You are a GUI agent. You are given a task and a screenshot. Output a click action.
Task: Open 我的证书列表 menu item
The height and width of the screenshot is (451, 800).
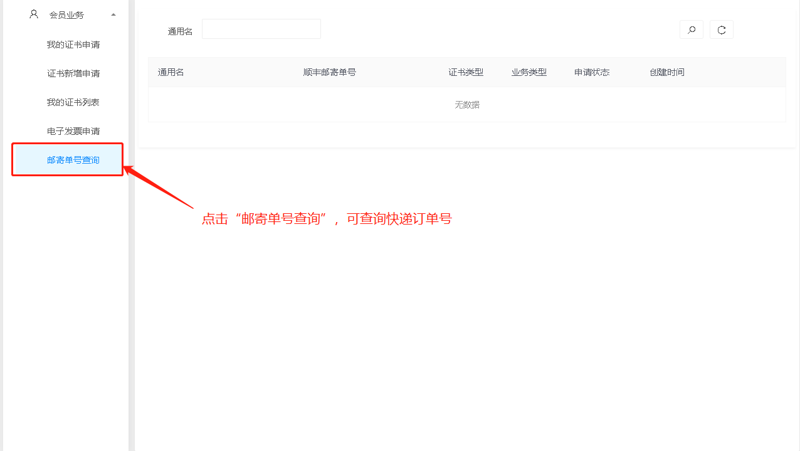click(x=73, y=102)
